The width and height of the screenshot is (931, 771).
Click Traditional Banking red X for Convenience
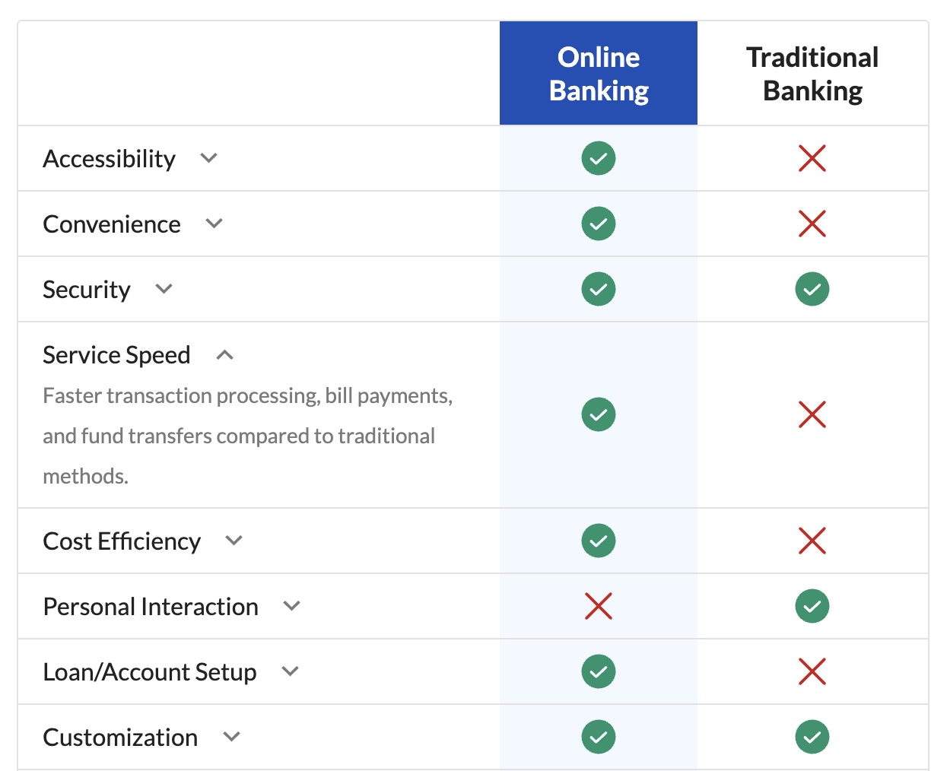(812, 224)
